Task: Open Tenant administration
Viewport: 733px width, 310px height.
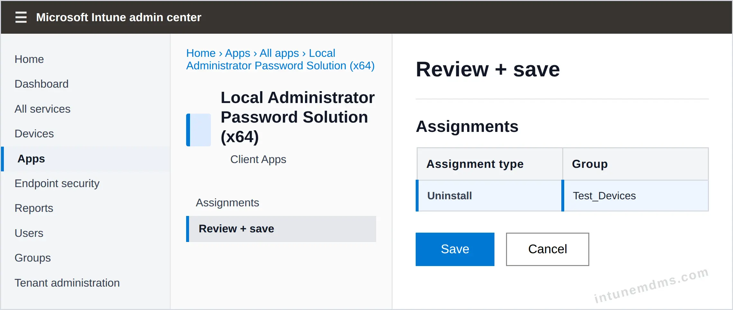Action: pos(67,283)
